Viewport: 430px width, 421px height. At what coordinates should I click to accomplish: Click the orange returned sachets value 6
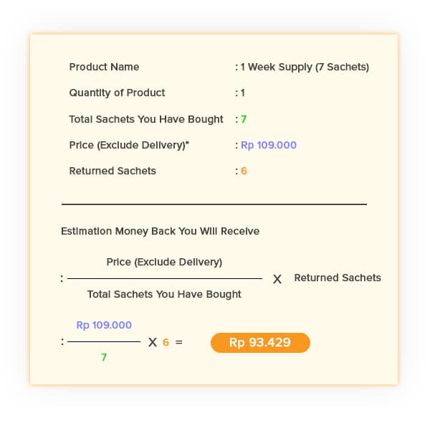[244, 171]
